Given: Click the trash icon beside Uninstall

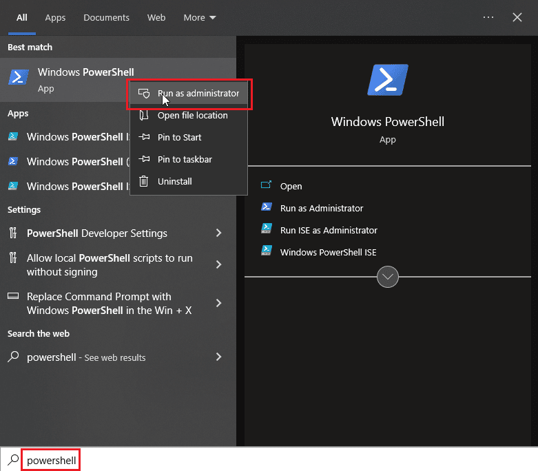Looking at the screenshot, I should point(143,181).
